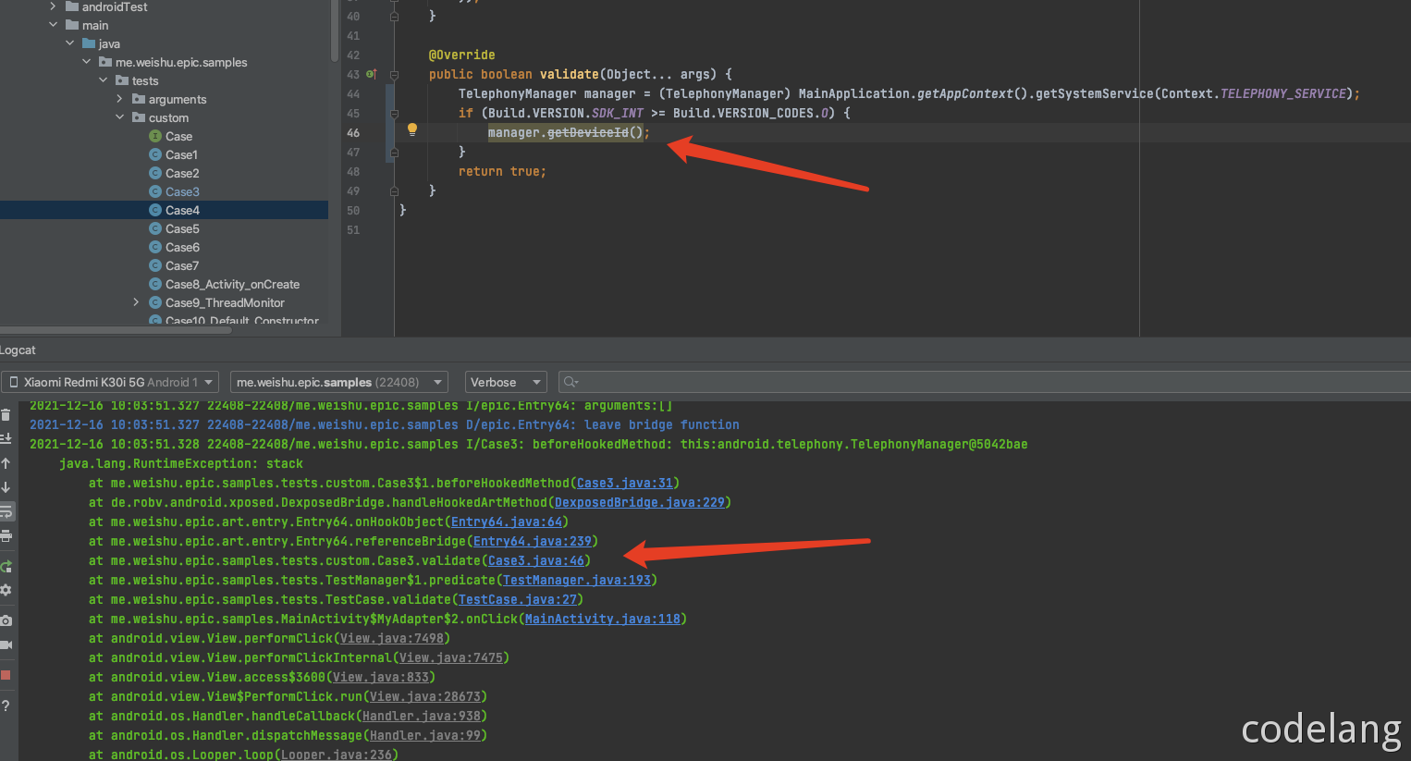Select the Logcat tool window title

click(x=18, y=350)
